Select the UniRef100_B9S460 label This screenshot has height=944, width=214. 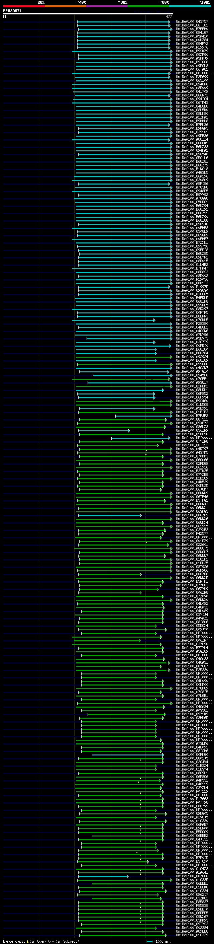[192, 401]
